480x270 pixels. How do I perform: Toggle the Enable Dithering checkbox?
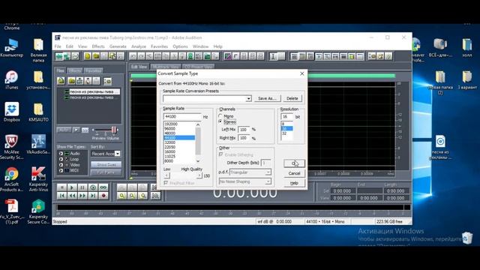point(221,155)
